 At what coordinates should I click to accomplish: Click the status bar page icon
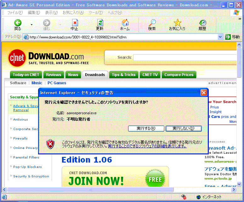click(x=4, y=197)
